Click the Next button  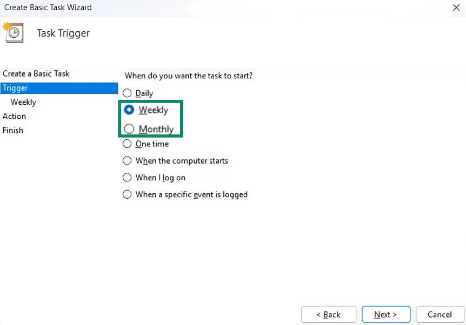click(385, 314)
